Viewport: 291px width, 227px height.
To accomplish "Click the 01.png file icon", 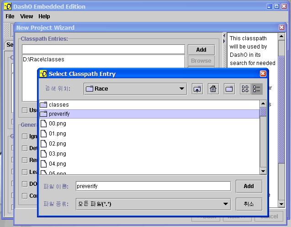I will click(x=43, y=134).
